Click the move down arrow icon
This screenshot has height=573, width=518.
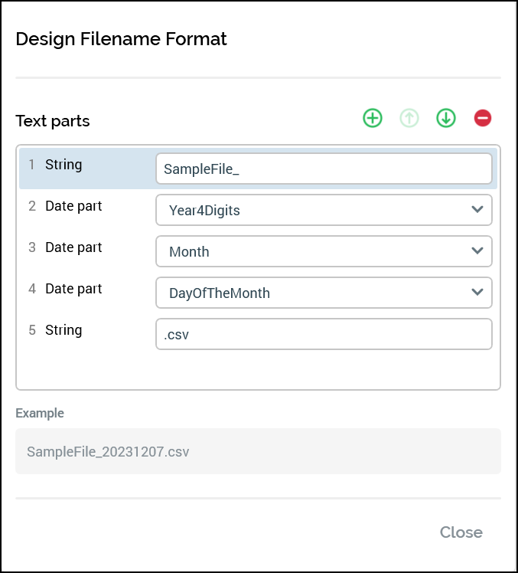coord(446,118)
